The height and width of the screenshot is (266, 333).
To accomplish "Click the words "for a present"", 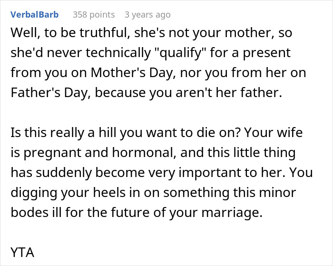I will (250, 53).
